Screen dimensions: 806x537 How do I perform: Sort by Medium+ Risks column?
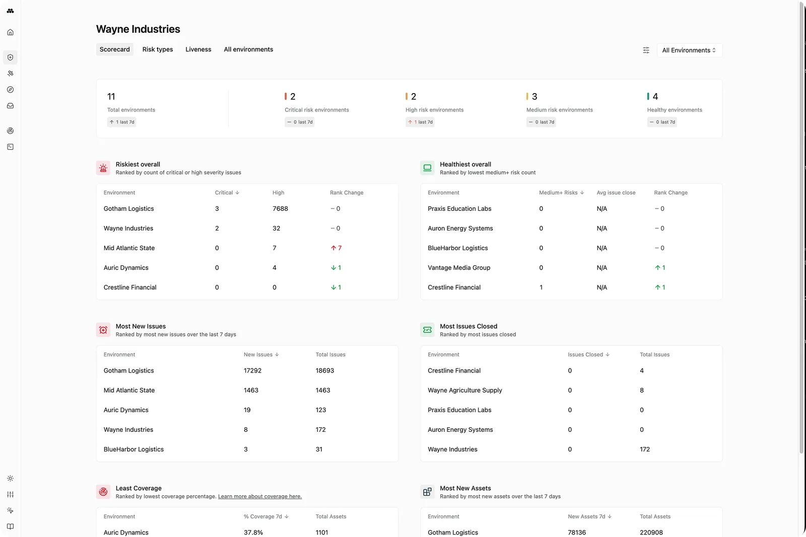561,193
